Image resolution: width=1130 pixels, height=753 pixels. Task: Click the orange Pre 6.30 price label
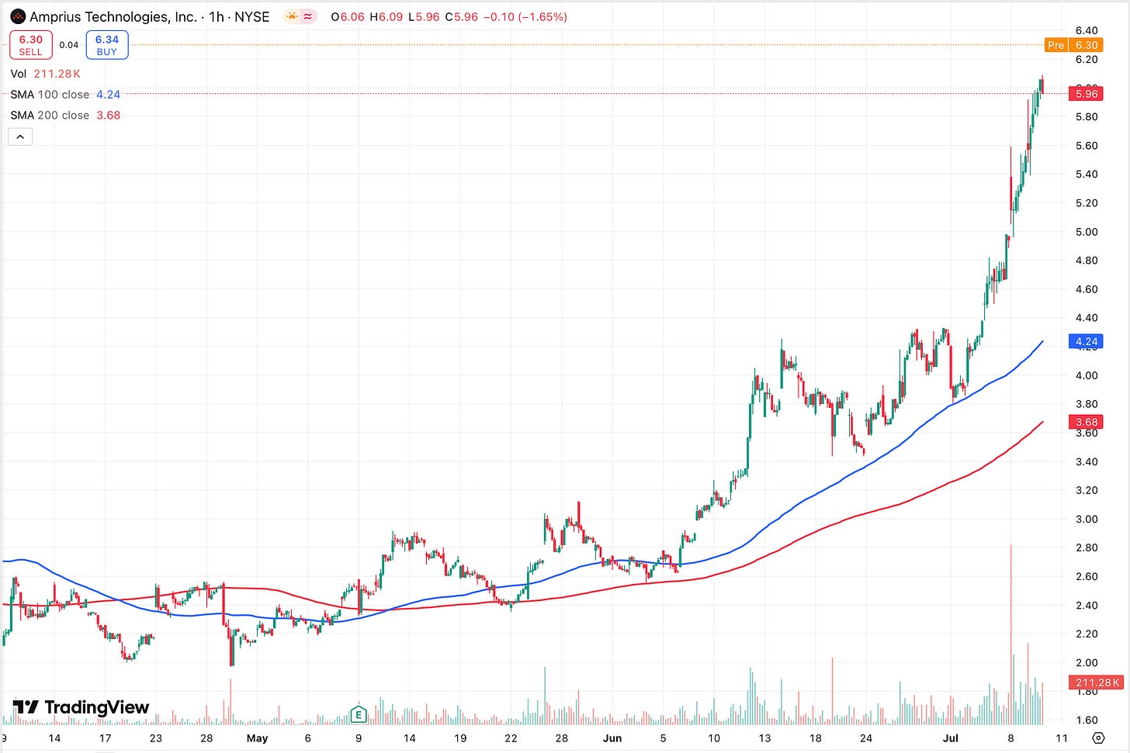[1074, 45]
